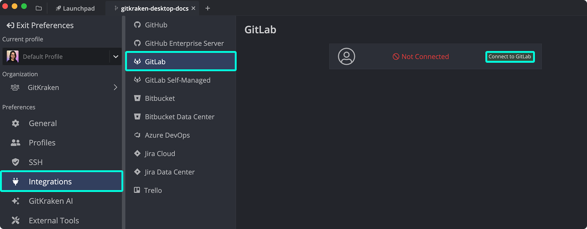587x229 pixels.
Task: Click the Default Profile avatar
Action: 12,57
